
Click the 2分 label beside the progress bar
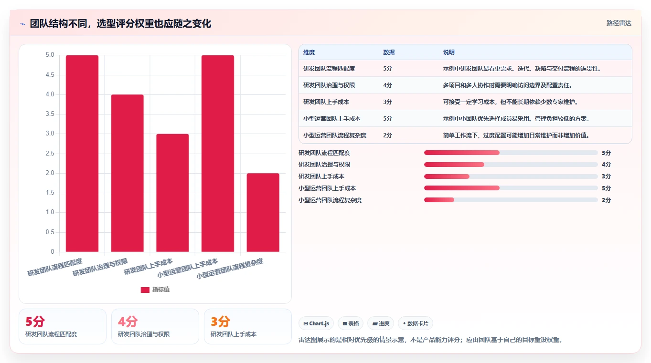point(606,200)
